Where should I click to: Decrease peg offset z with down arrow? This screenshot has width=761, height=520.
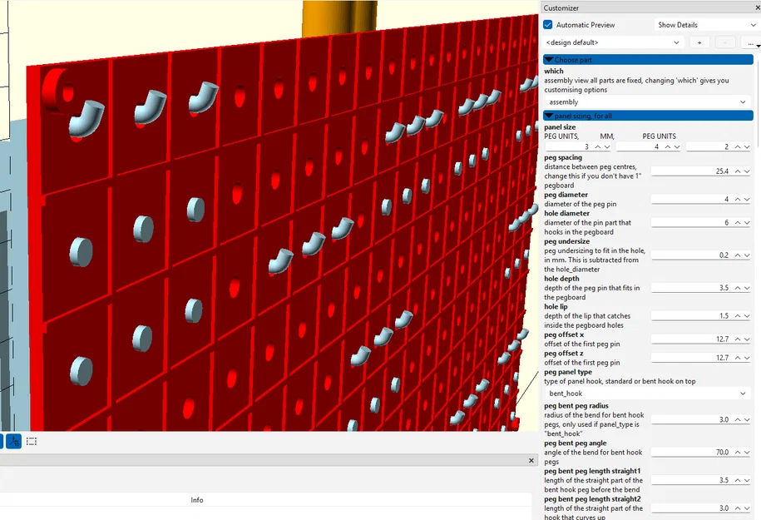[x=747, y=358]
